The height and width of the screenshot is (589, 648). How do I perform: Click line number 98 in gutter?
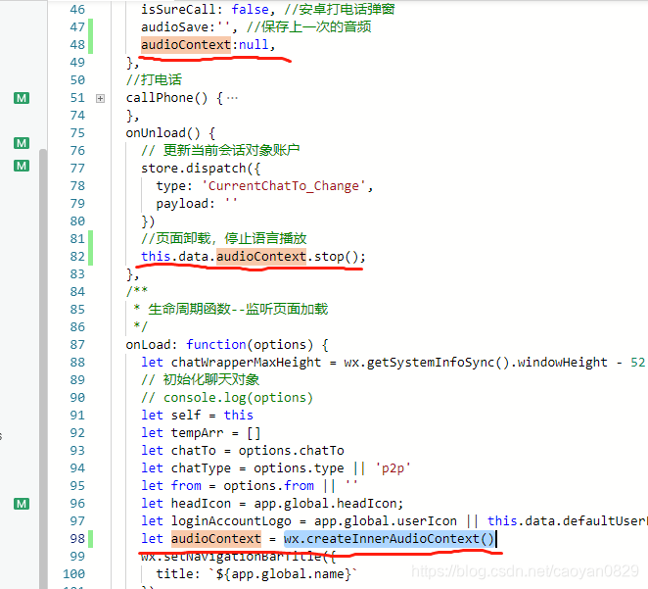77,539
